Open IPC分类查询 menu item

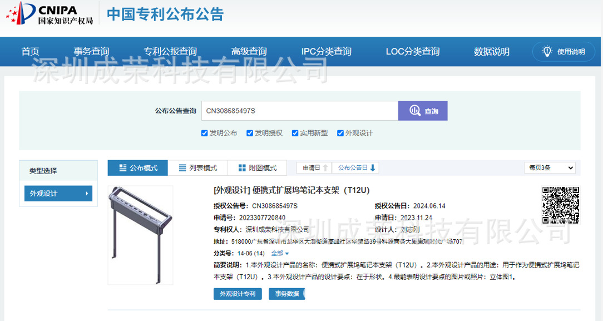tap(326, 52)
